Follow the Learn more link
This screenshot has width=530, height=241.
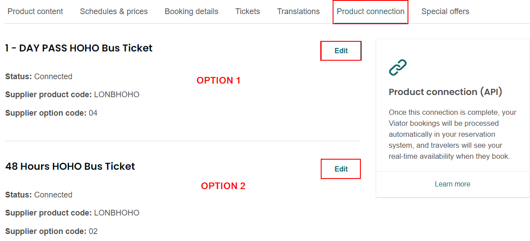point(452,184)
